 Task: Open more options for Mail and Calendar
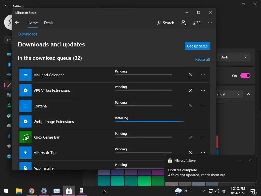coord(203,75)
